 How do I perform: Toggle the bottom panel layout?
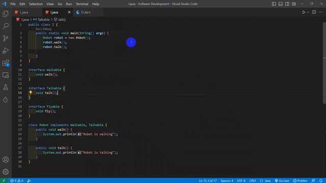(281, 4)
